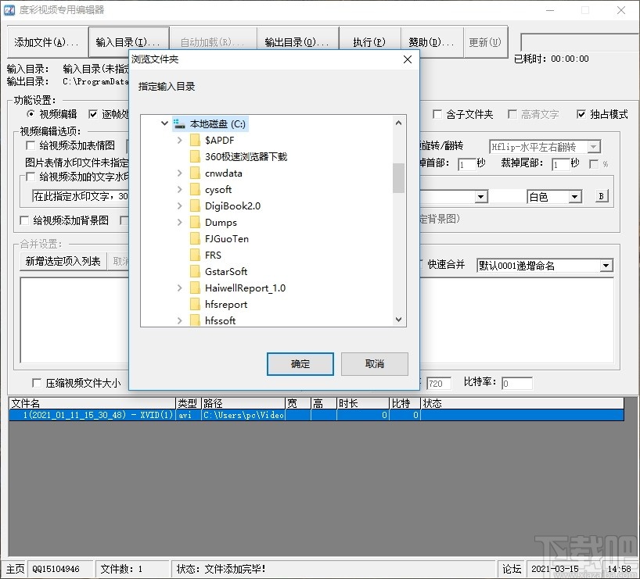Image resolution: width=640 pixels, height=579 pixels.
Task: Click the 更新(U) toolbar item
Action: 485,43
